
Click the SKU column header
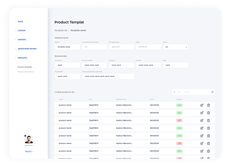click(x=91, y=99)
